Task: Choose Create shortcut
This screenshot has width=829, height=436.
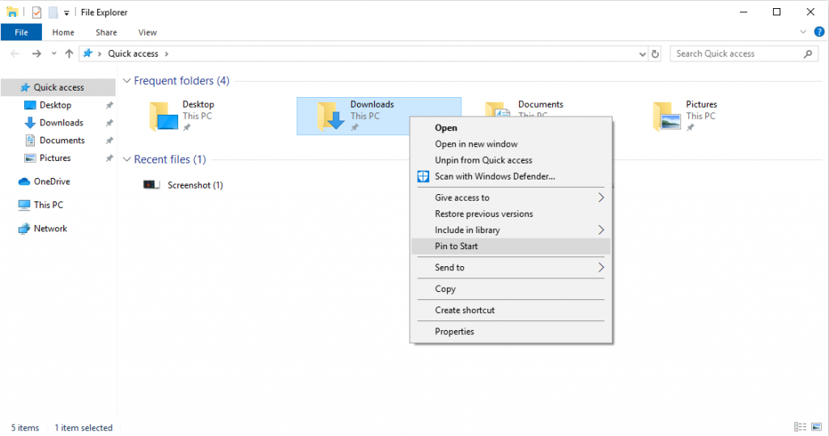Action: (511, 311)
